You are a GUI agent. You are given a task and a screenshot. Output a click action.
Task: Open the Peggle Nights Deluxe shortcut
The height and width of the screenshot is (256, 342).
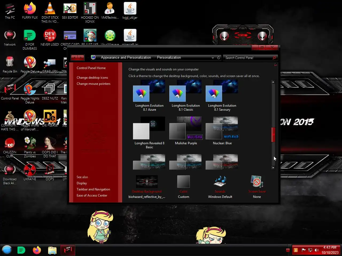pos(30,94)
